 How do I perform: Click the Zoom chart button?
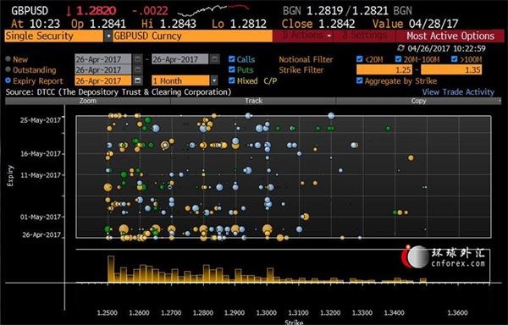88,101
